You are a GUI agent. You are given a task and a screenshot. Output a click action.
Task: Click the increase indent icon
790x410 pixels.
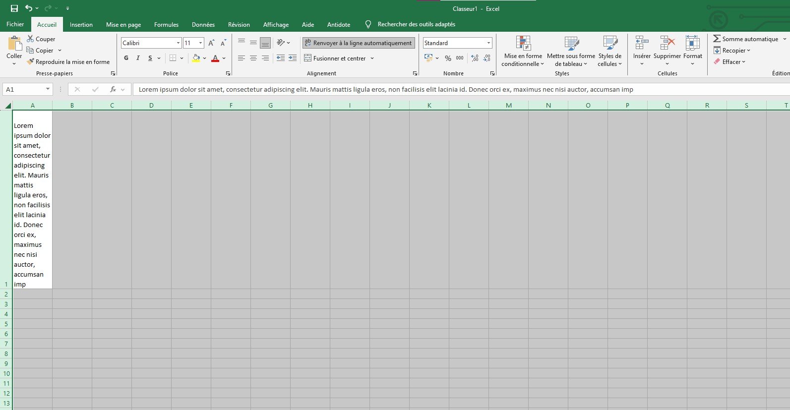293,58
